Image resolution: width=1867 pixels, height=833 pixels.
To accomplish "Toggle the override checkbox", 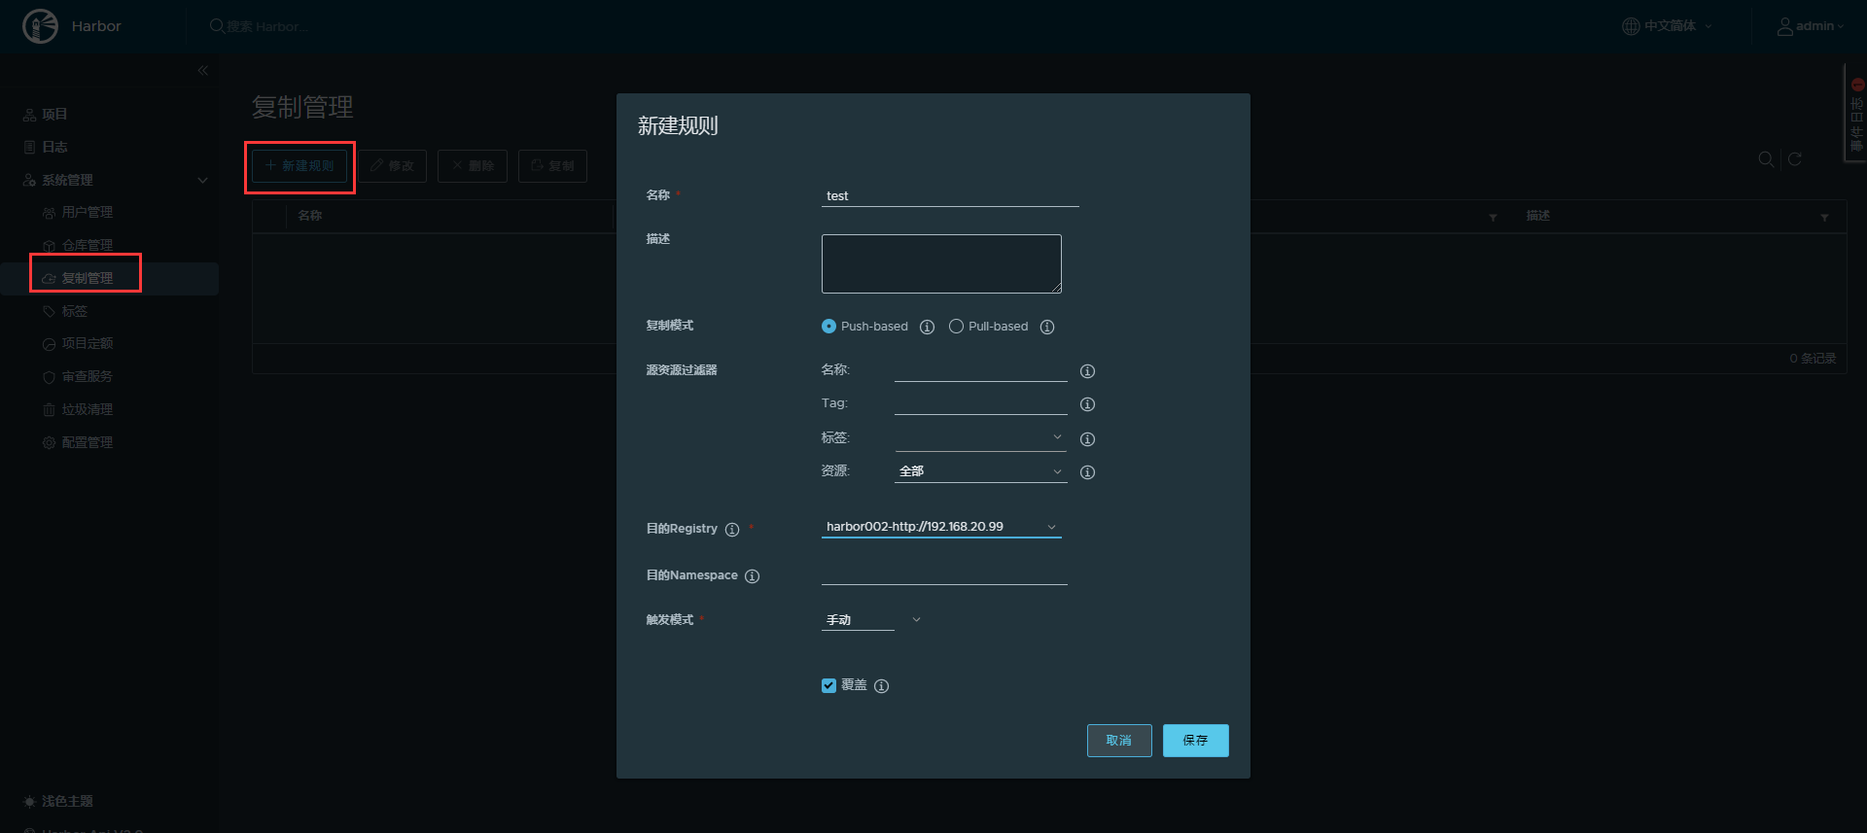I will click(x=828, y=685).
